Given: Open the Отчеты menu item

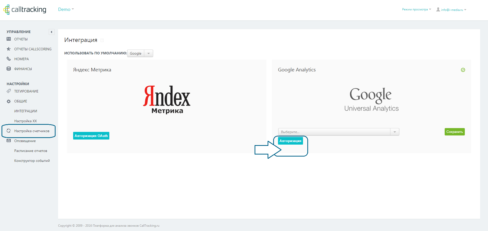Looking at the screenshot, I should (21, 39).
